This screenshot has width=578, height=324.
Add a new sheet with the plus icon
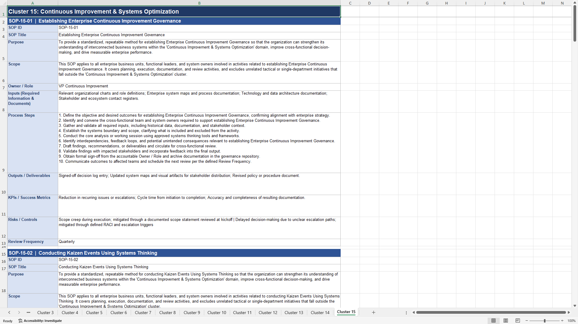[x=373, y=313]
